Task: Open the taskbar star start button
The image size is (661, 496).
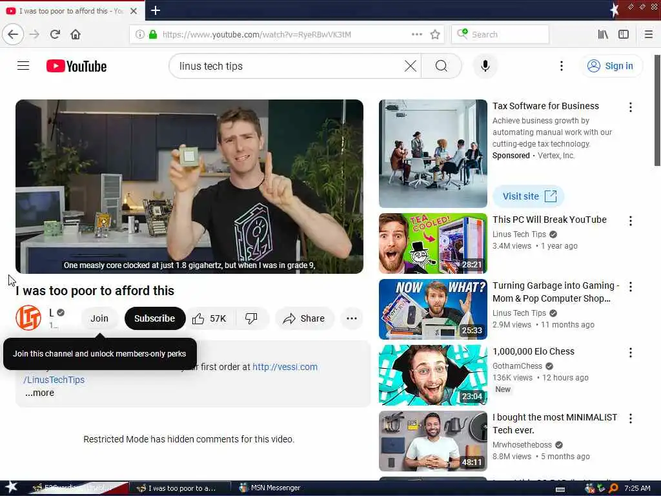Action: point(11,488)
